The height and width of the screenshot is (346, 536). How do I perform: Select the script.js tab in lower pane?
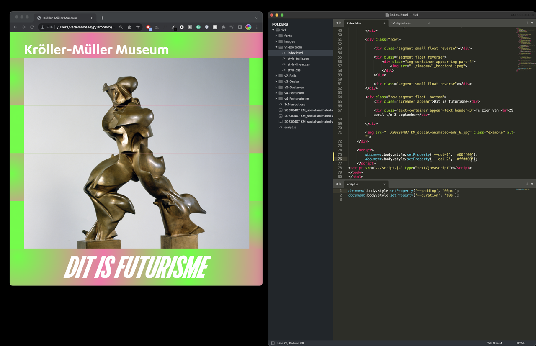pyautogui.click(x=353, y=184)
